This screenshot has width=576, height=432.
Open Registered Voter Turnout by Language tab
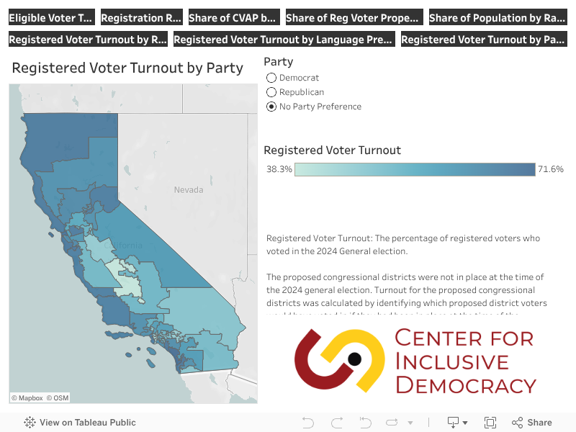(284, 40)
